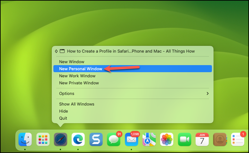Choose Show All Windows
Viewport: 249px width, 153px height.
(x=77, y=104)
